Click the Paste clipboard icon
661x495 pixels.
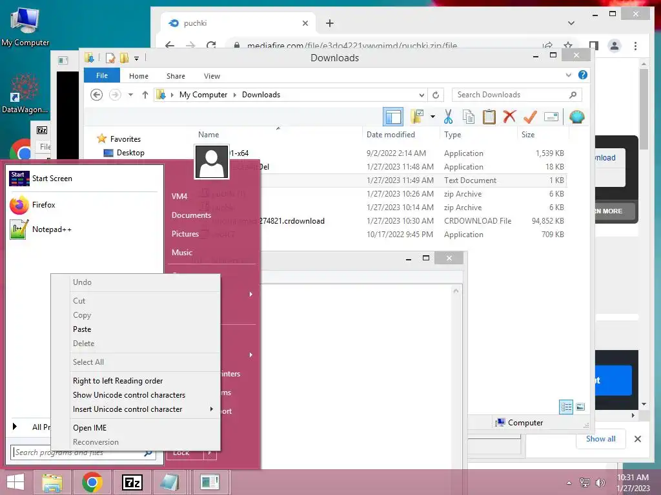489,117
